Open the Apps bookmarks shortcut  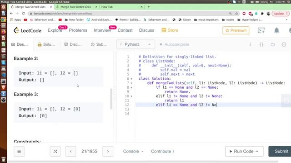tap(15, 19)
